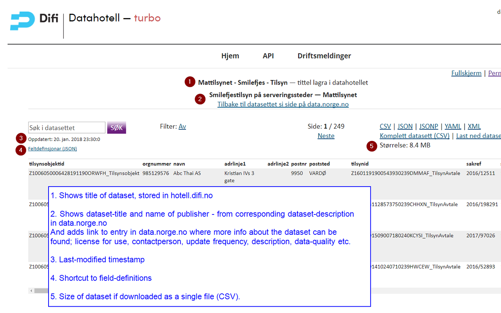Screen dimensions: 501x313
Task: Click the purple SØK button
Action: tap(117, 128)
